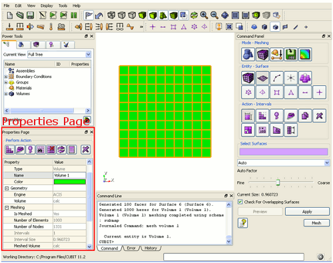Open the Current View Full Tree dropdown

[x=88, y=55]
